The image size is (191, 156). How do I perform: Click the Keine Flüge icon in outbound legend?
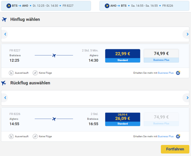35,73
